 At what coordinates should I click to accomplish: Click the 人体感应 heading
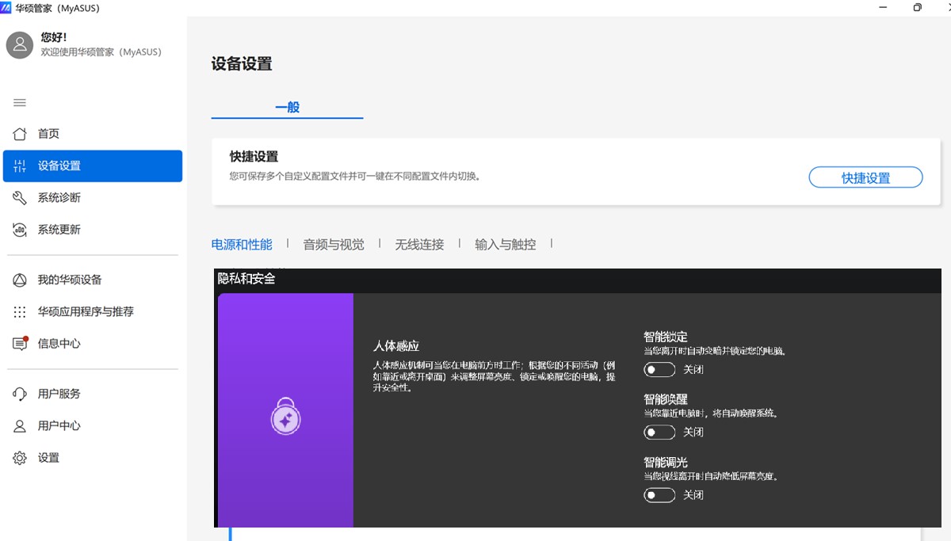(396, 346)
